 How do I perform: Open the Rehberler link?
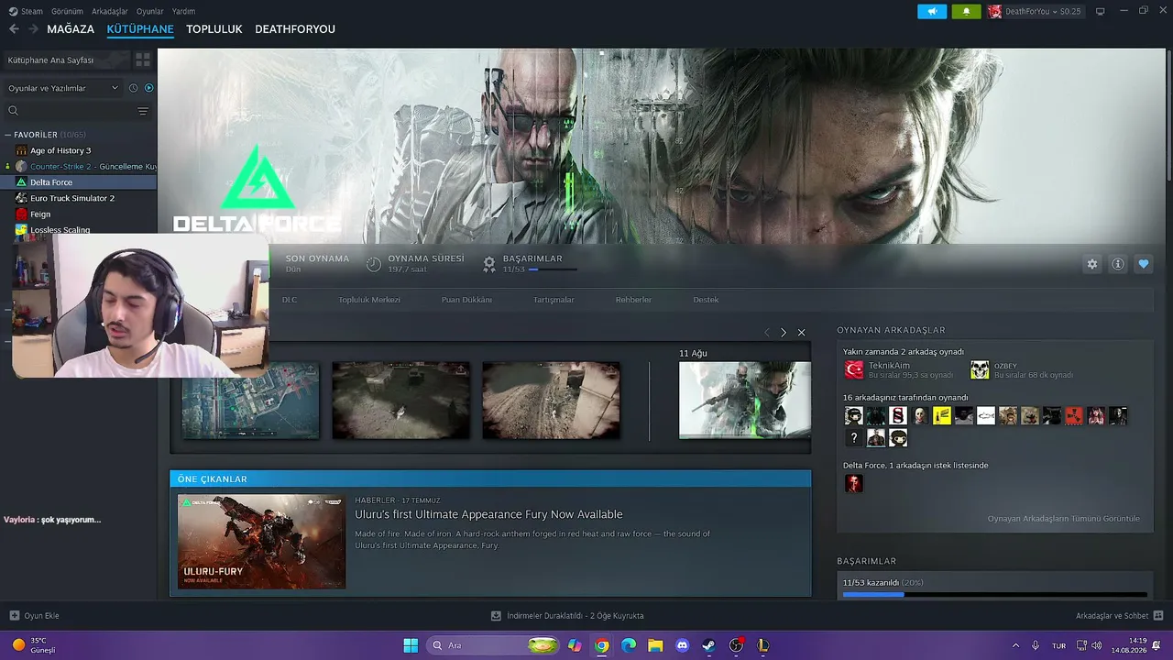[633, 300]
